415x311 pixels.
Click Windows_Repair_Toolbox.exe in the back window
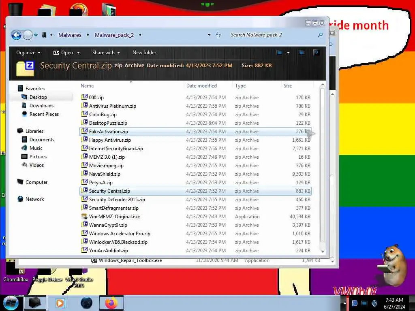coord(130,260)
